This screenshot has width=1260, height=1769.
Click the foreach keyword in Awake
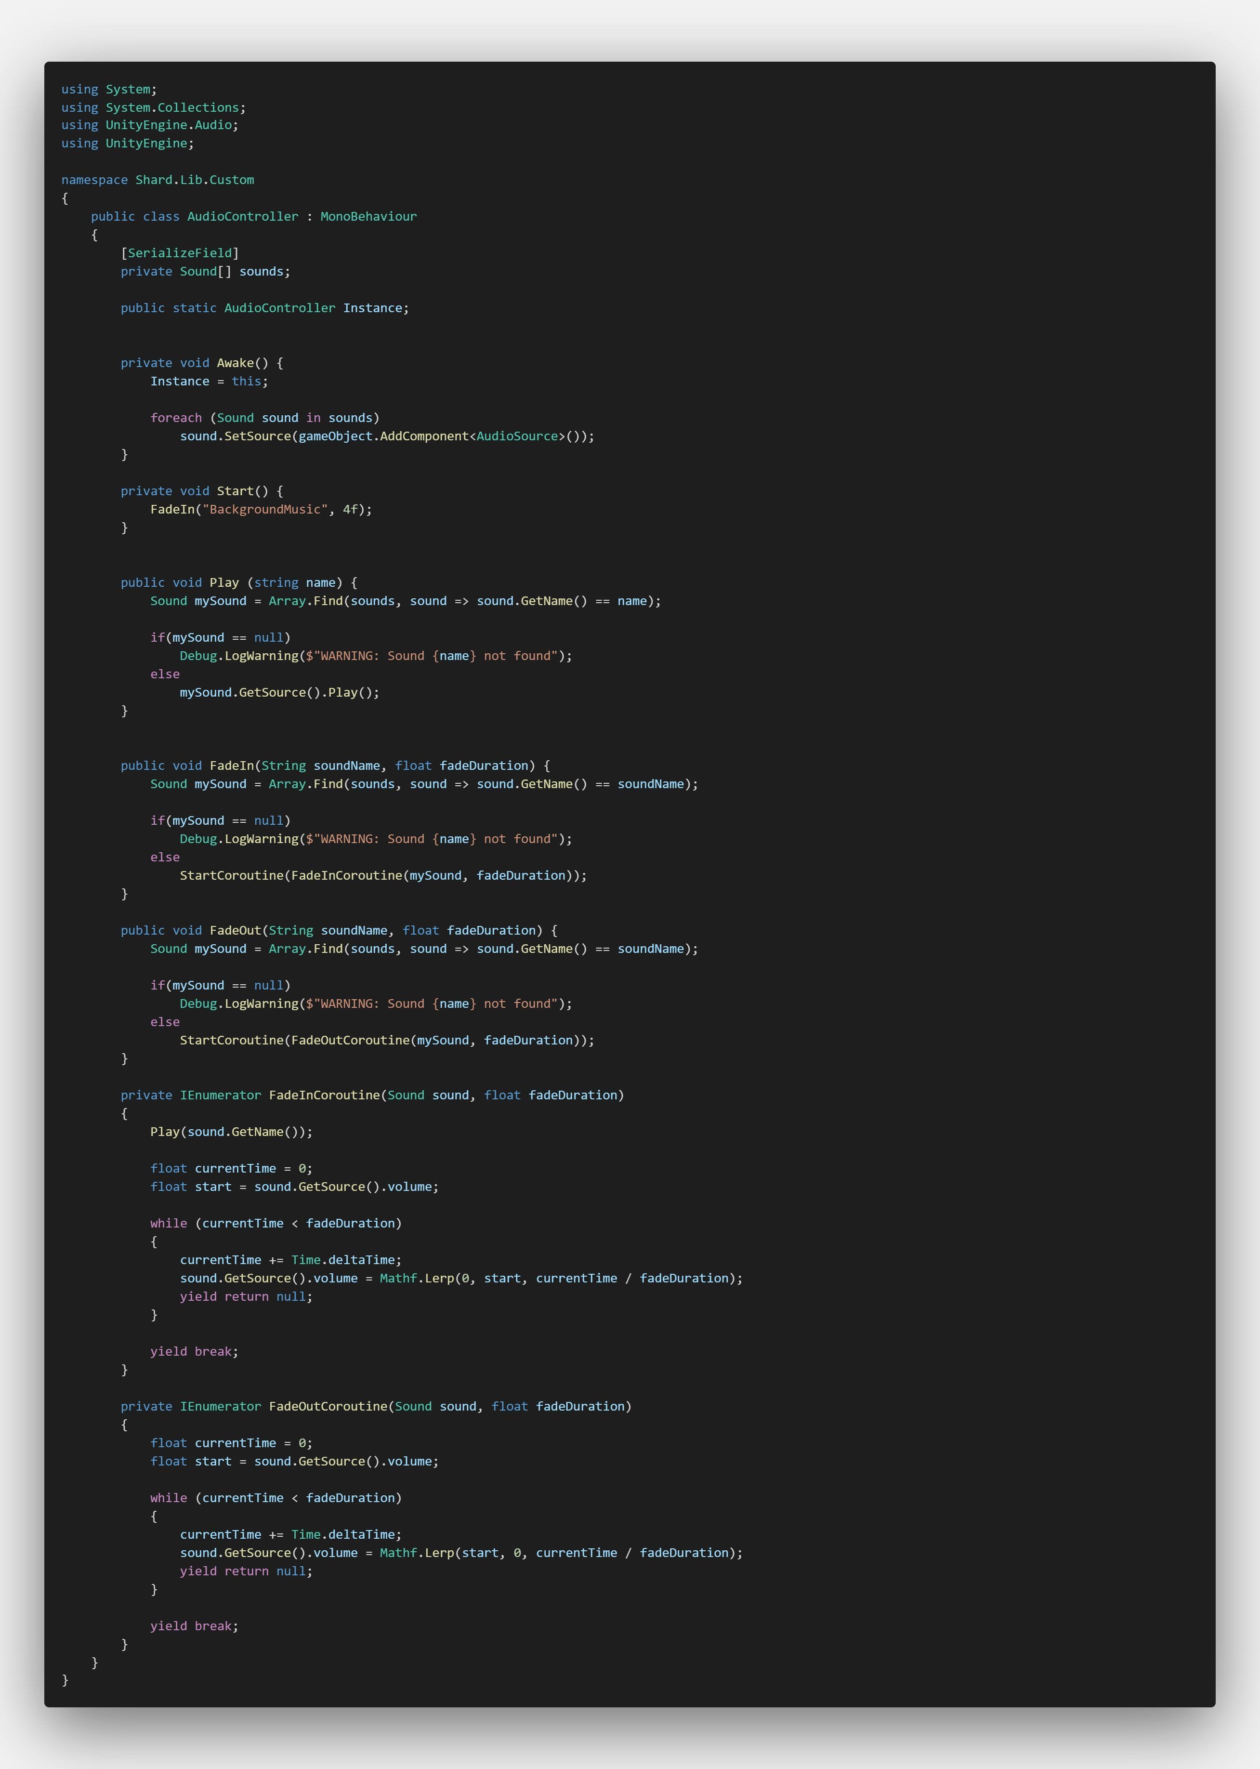coord(175,418)
